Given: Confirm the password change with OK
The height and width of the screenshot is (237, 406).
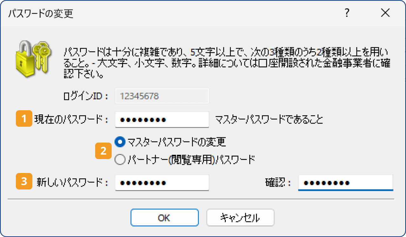Looking at the screenshot, I should click(x=164, y=218).
